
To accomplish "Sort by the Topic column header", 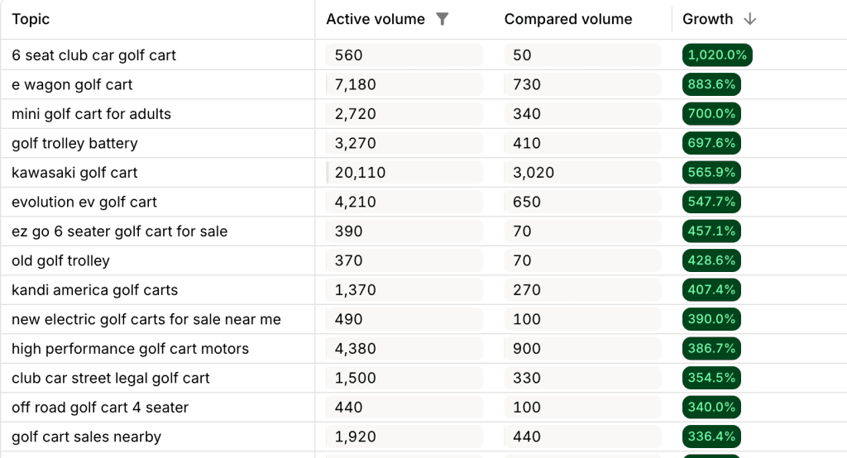I will coord(31,19).
